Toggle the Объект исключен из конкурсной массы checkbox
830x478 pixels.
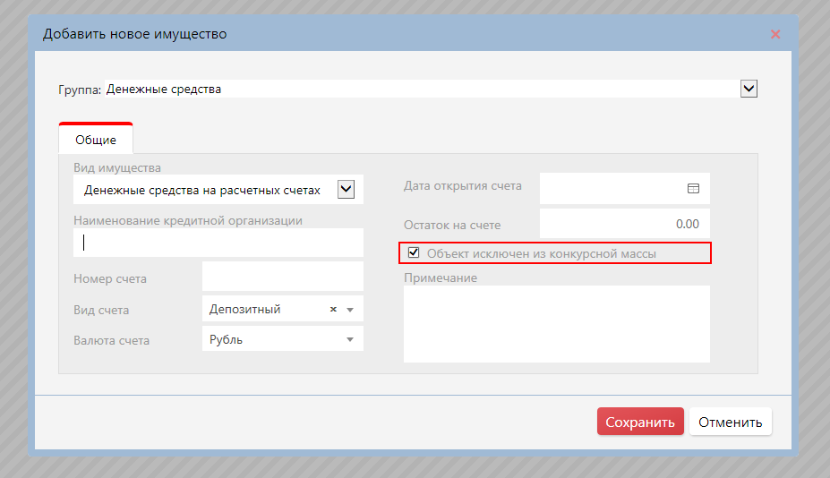tap(414, 253)
